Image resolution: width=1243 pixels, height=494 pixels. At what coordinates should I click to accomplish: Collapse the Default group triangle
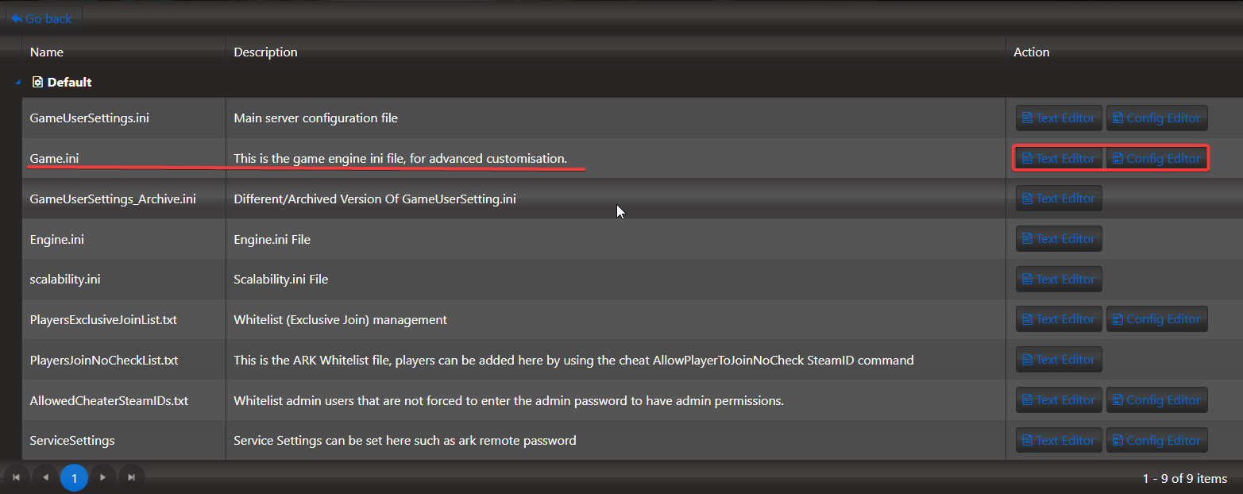click(17, 82)
